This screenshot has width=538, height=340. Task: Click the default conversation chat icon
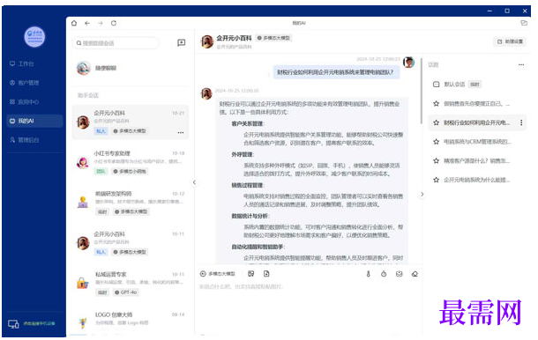(436, 85)
